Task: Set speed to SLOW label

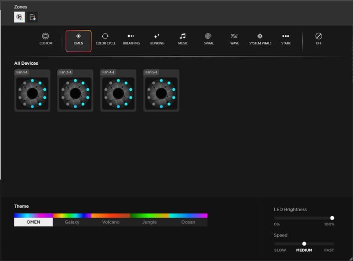Action: click(280, 250)
